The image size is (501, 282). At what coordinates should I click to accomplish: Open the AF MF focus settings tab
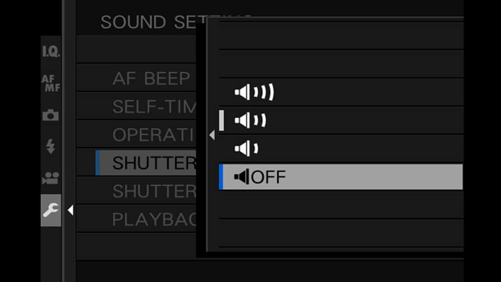(x=51, y=83)
